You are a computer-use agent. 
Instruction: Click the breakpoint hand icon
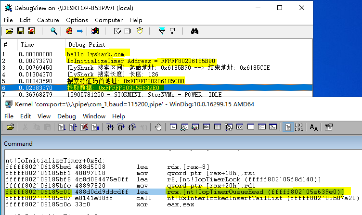pos(158,127)
